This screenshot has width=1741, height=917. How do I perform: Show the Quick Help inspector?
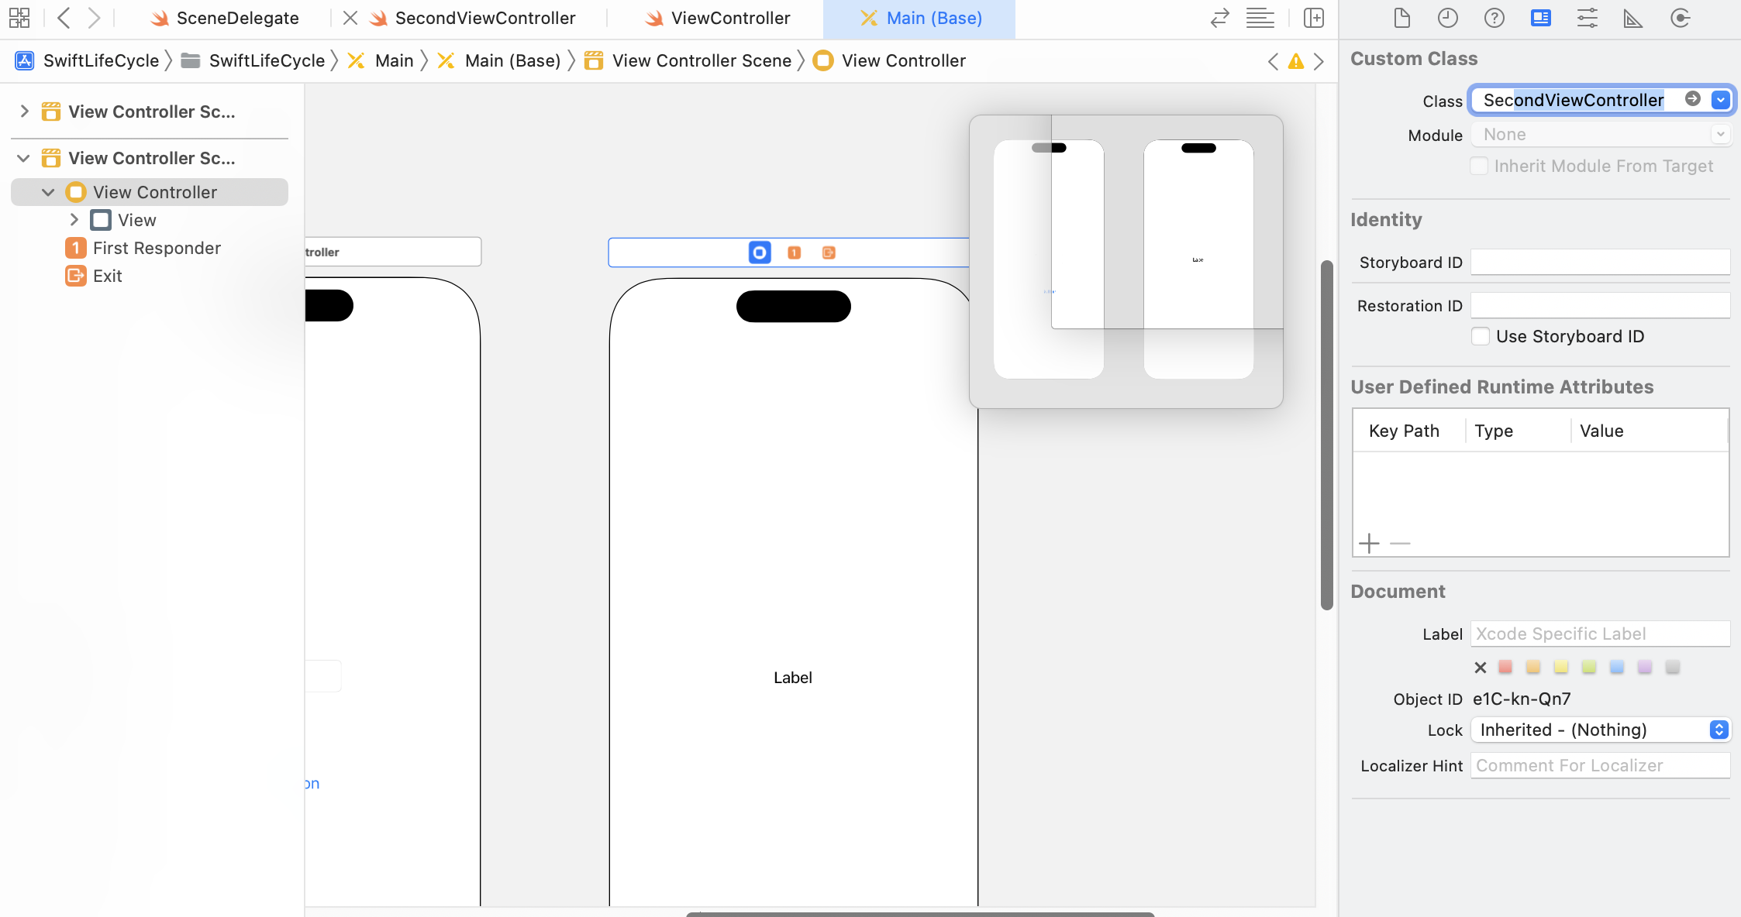click(x=1494, y=18)
